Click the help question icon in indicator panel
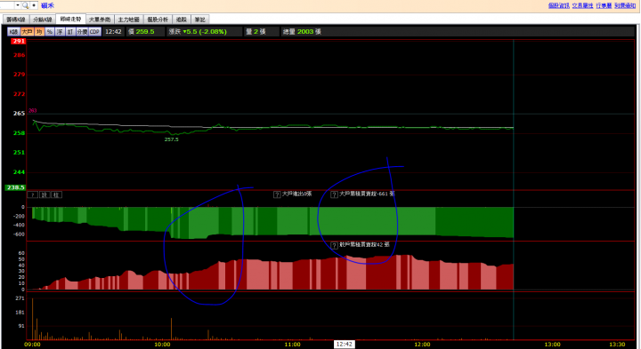 point(32,194)
